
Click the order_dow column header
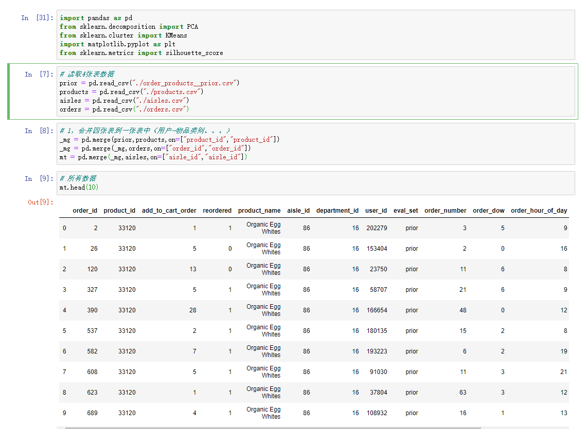pyautogui.click(x=489, y=211)
